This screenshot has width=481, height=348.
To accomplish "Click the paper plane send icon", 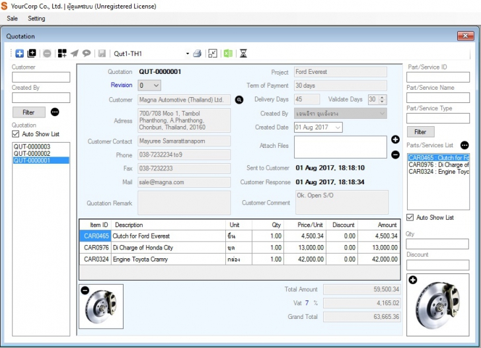I will pos(75,53).
